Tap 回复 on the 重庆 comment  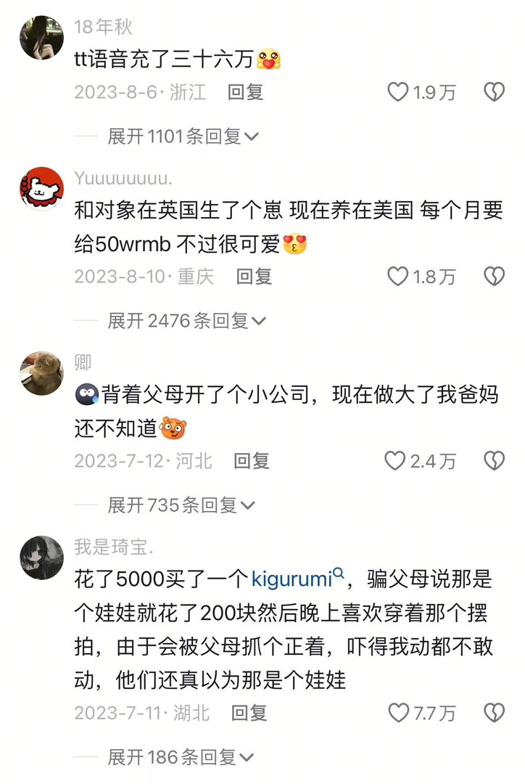click(x=254, y=277)
